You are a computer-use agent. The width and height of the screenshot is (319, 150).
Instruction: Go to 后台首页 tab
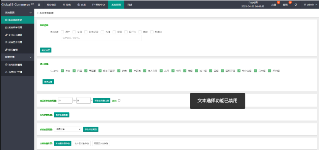[51, 4]
